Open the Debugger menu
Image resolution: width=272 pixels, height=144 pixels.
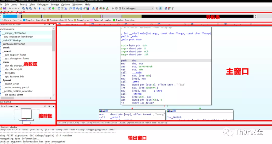[x=43, y=5]
